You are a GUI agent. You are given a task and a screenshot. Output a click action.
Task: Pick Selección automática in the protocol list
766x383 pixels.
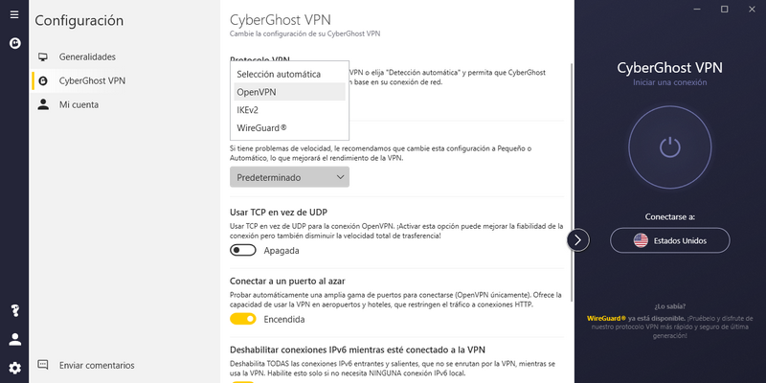pos(290,75)
